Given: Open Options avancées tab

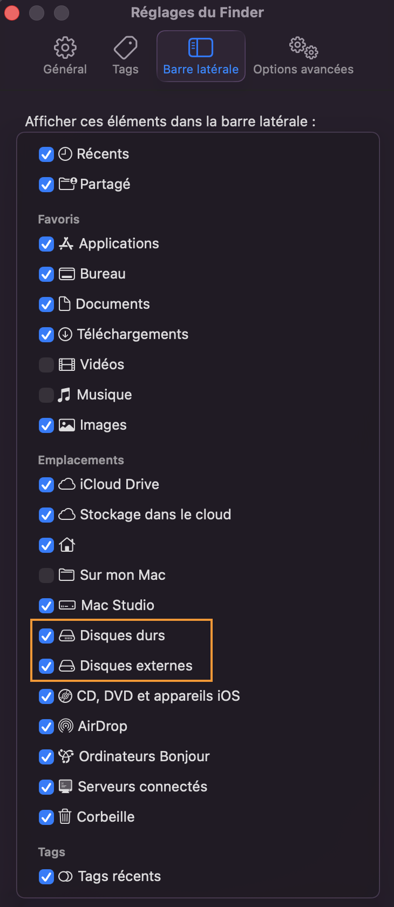Looking at the screenshot, I should (303, 56).
